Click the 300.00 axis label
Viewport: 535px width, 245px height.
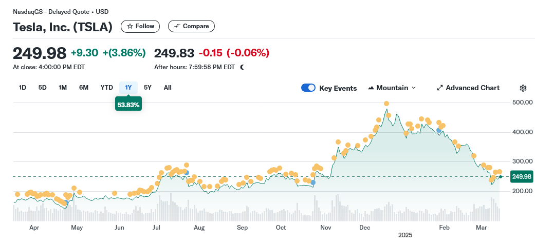tap(522, 161)
